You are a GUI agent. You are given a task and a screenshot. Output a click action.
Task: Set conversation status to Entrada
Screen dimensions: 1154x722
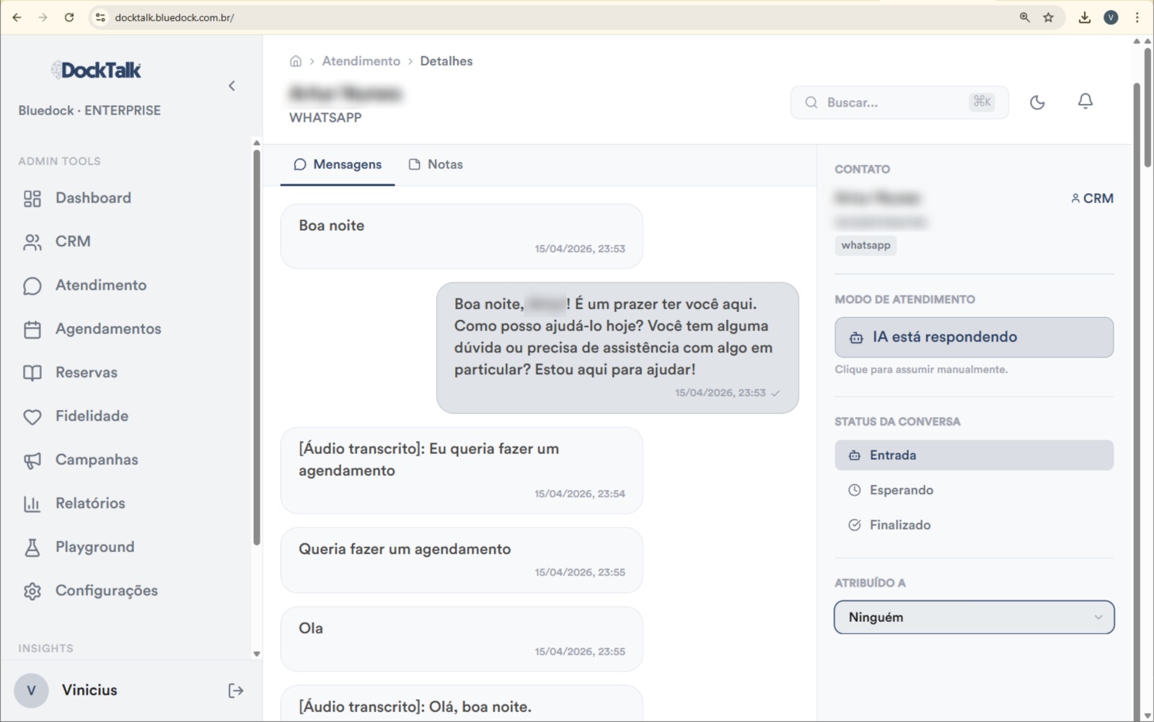tap(974, 455)
